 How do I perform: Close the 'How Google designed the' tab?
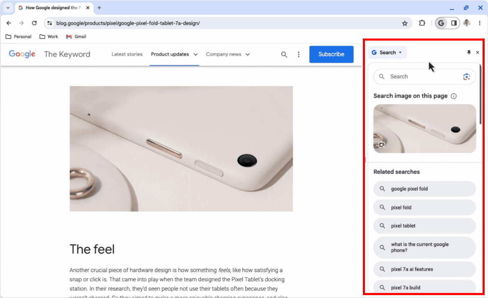88,8
